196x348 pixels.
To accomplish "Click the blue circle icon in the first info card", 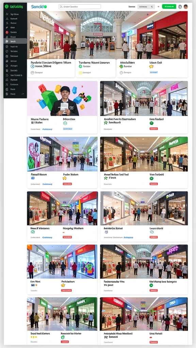I will tap(32, 66).
